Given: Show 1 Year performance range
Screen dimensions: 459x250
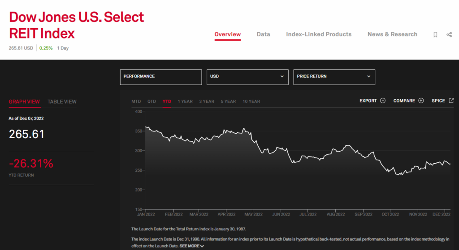Looking at the screenshot, I should point(185,102).
